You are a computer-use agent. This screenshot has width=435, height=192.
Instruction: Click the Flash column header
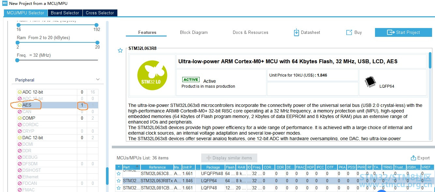[230, 167]
